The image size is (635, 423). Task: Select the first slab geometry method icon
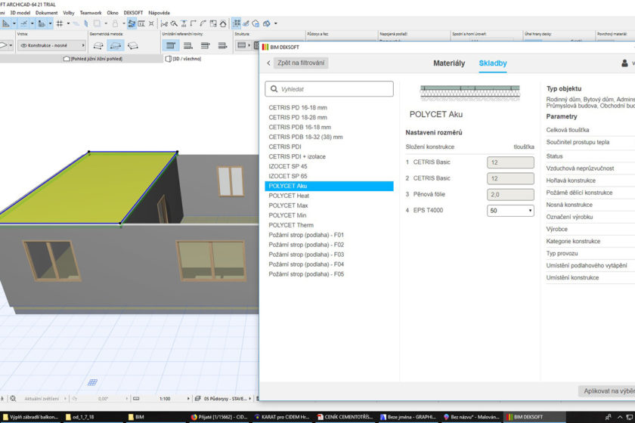click(98, 45)
